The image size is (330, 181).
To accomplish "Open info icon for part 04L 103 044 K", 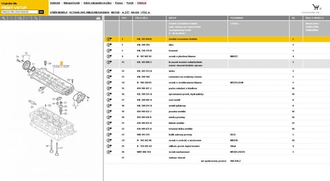I will point(109,39).
